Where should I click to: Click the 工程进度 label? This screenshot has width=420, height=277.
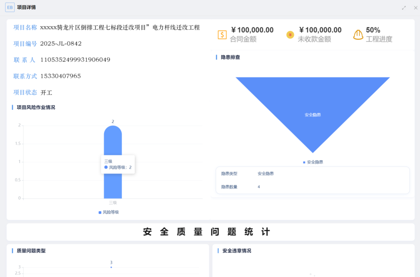379,39
